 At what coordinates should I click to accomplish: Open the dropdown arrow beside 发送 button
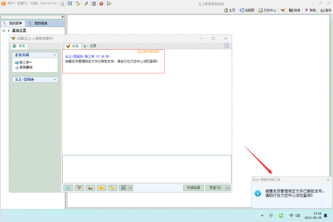(x=228, y=188)
